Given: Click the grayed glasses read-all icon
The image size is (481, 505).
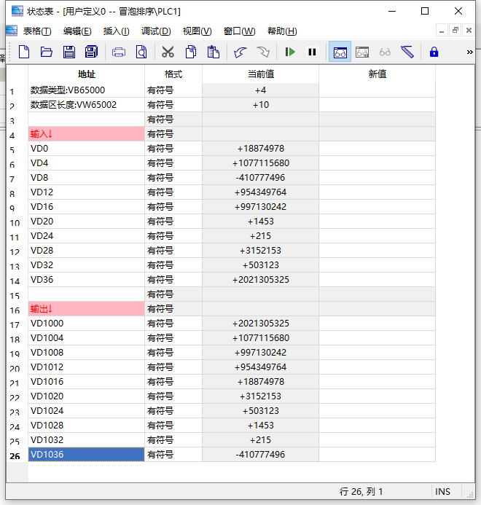Looking at the screenshot, I should click(x=385, y=52).
